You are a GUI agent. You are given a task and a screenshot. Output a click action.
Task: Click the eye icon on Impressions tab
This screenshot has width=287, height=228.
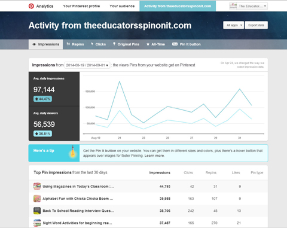click(x=34, y=44)
